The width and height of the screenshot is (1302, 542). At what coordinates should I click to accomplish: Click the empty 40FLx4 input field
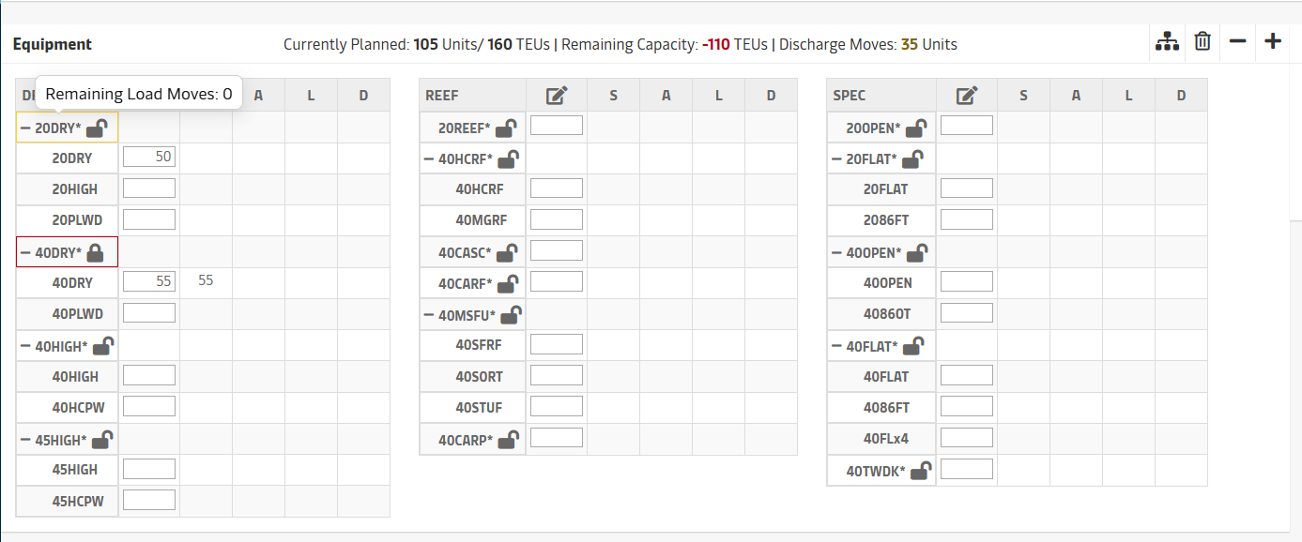[966, 438]
